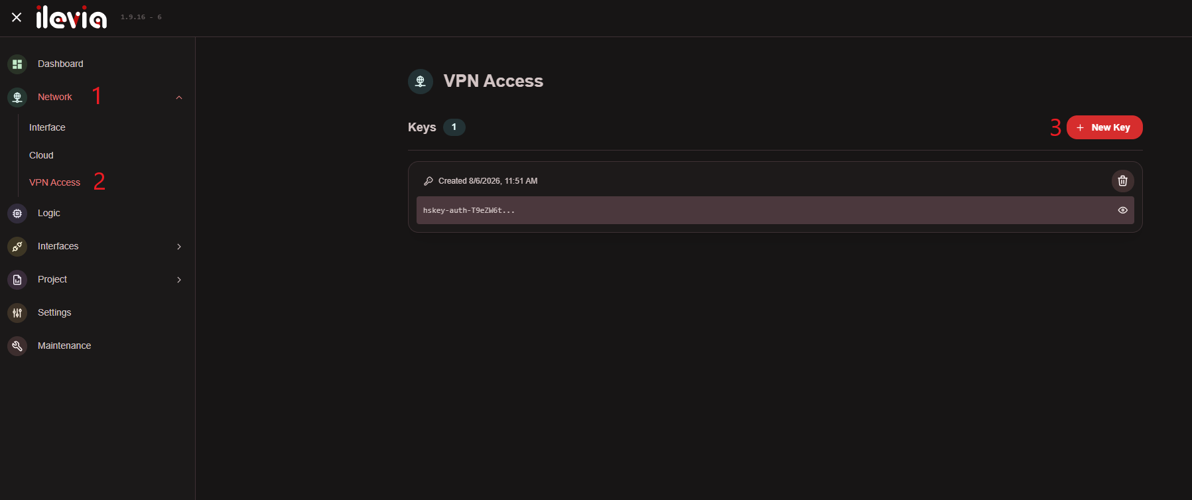Click the VPN Access header globe icon
Screen dimensions: 1192x500
(421, 82)
